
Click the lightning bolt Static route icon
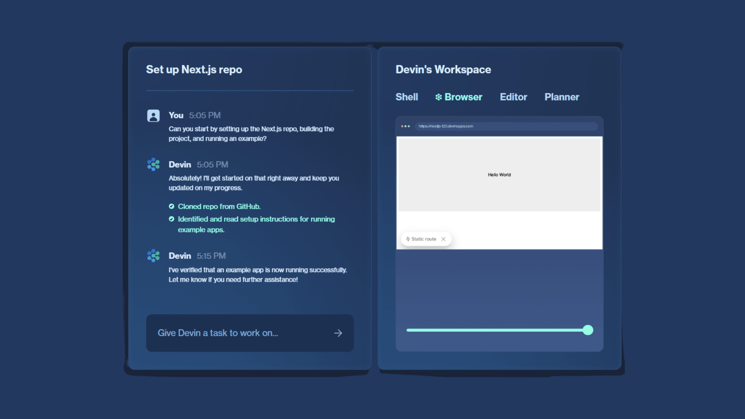click(x=408, y=239)
